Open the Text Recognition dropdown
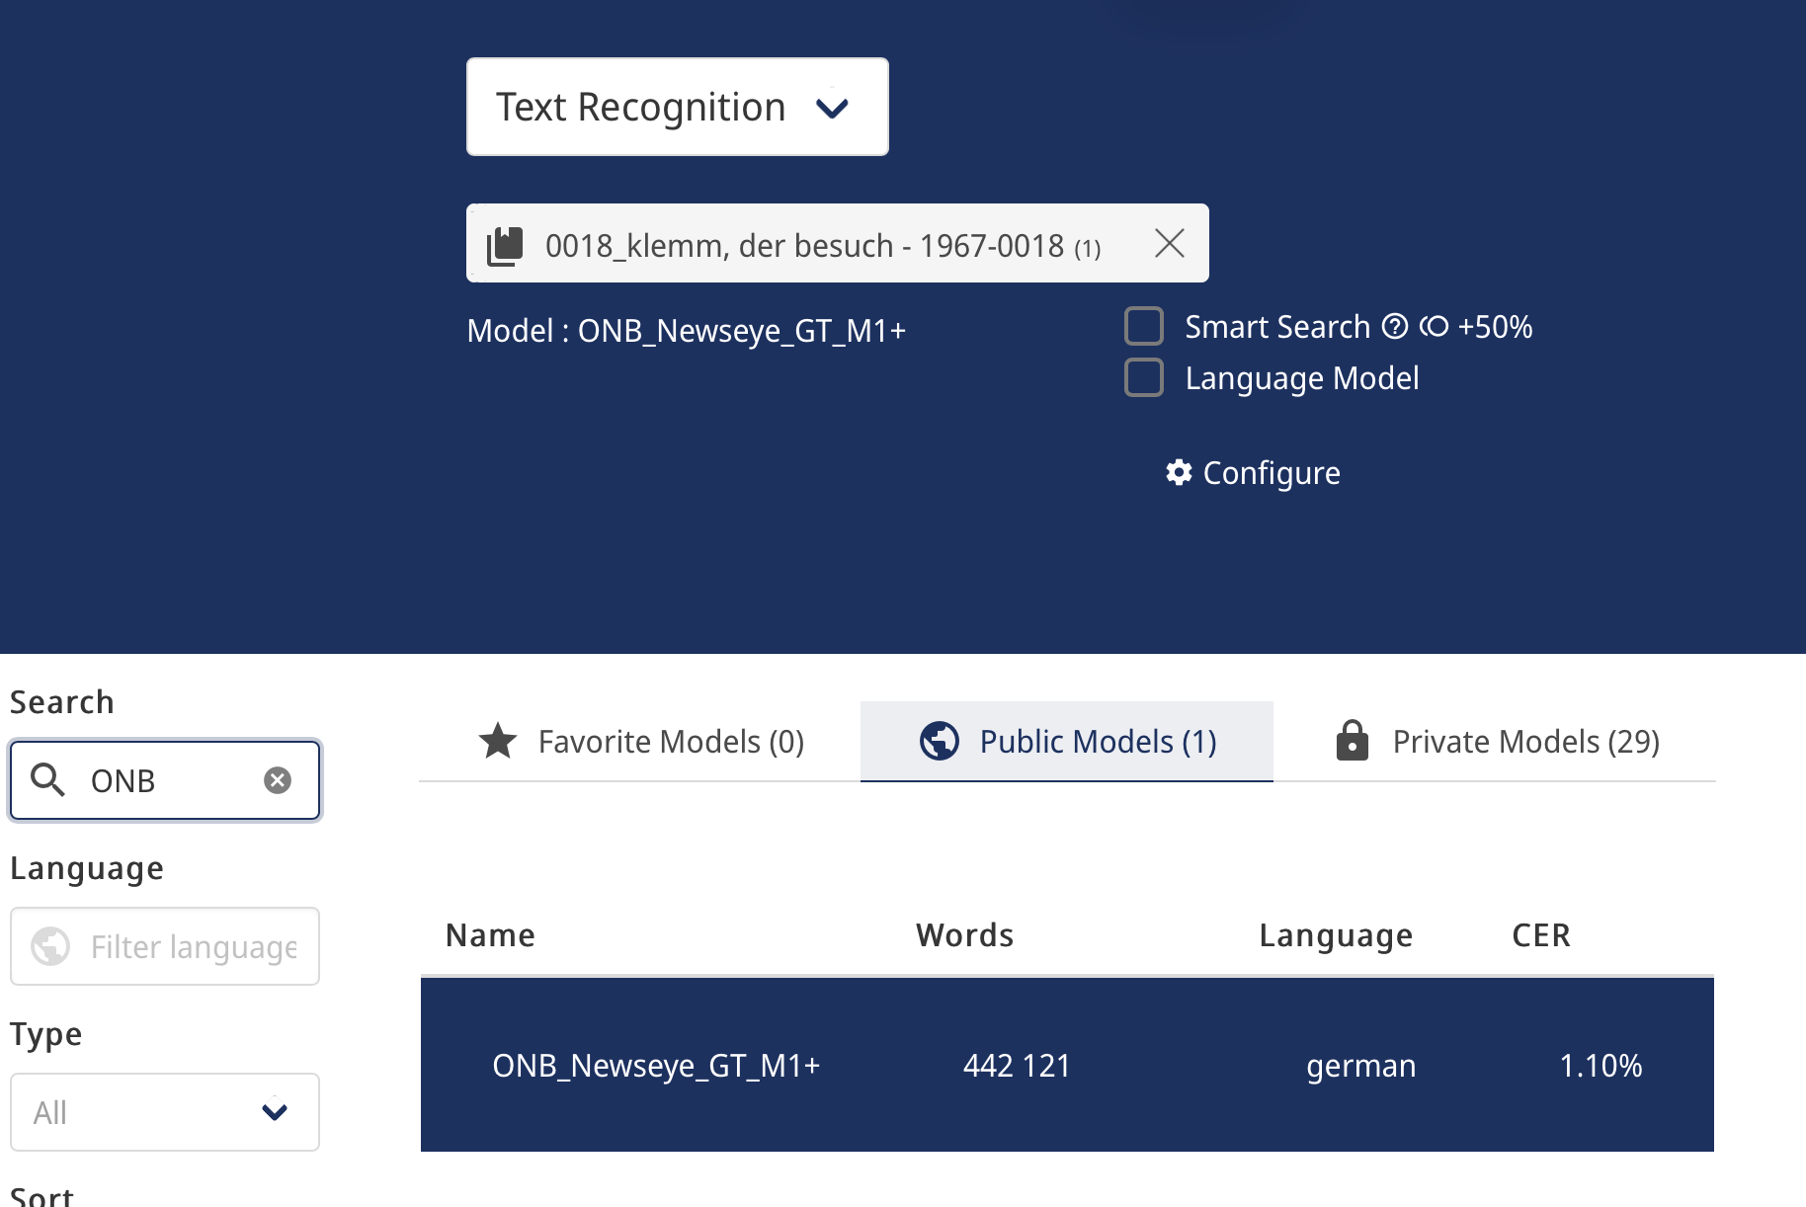 (678, 107)
